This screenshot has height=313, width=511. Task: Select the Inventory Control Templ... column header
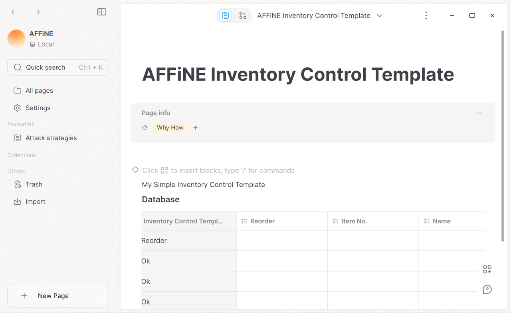pos(189,221)
